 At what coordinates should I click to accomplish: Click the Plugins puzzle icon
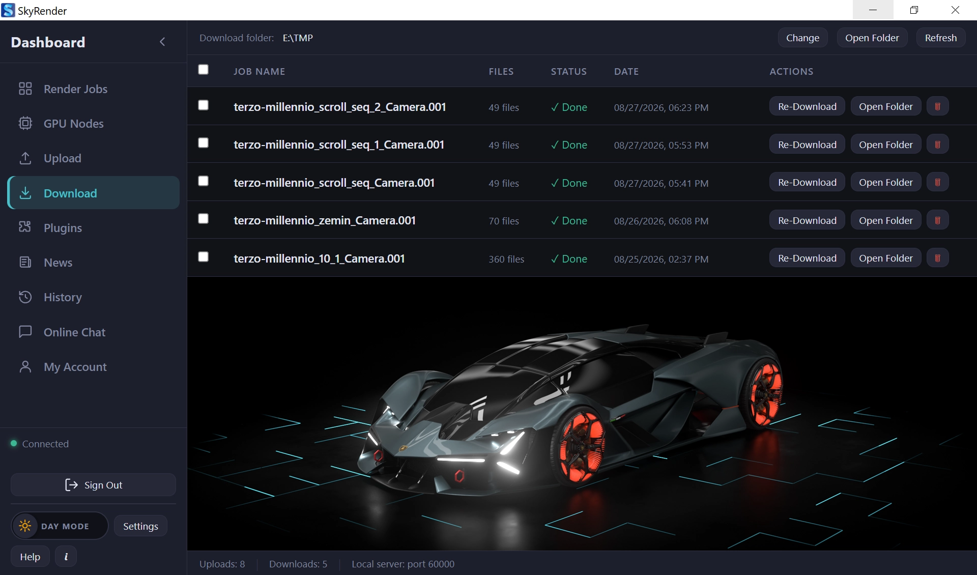(25, 227)
